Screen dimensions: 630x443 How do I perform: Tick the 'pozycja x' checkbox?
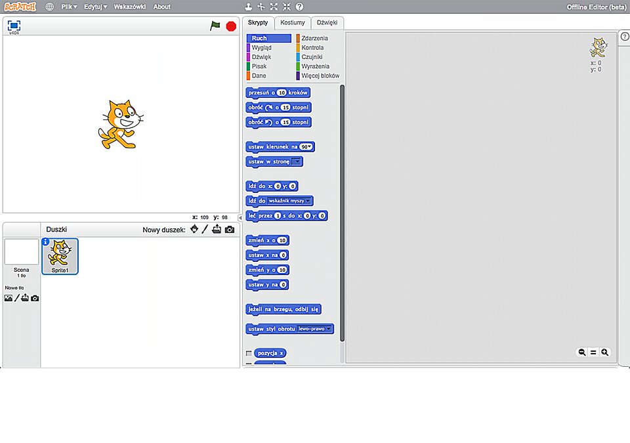point(249,353)
